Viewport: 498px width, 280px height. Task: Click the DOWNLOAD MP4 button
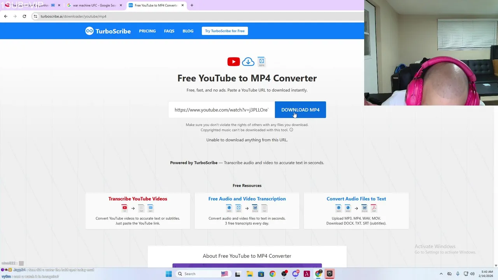coord(300,110)
